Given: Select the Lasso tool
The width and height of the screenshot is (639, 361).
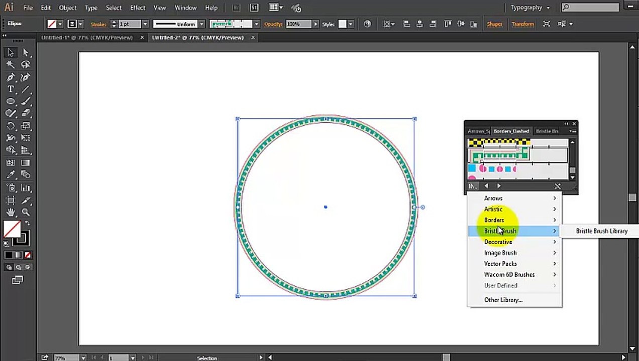Looking at the screenshot, I should tap(26, 65).
